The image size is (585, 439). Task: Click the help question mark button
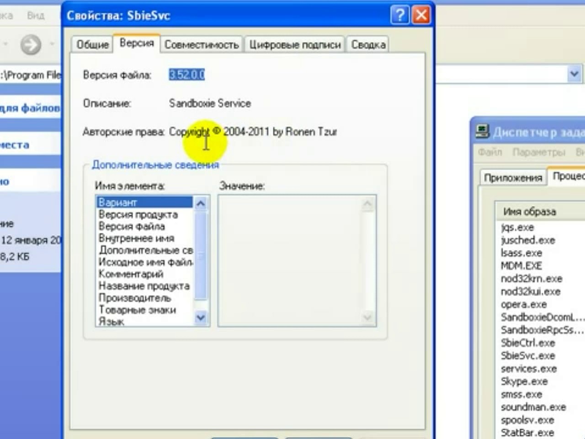(399, 16)
